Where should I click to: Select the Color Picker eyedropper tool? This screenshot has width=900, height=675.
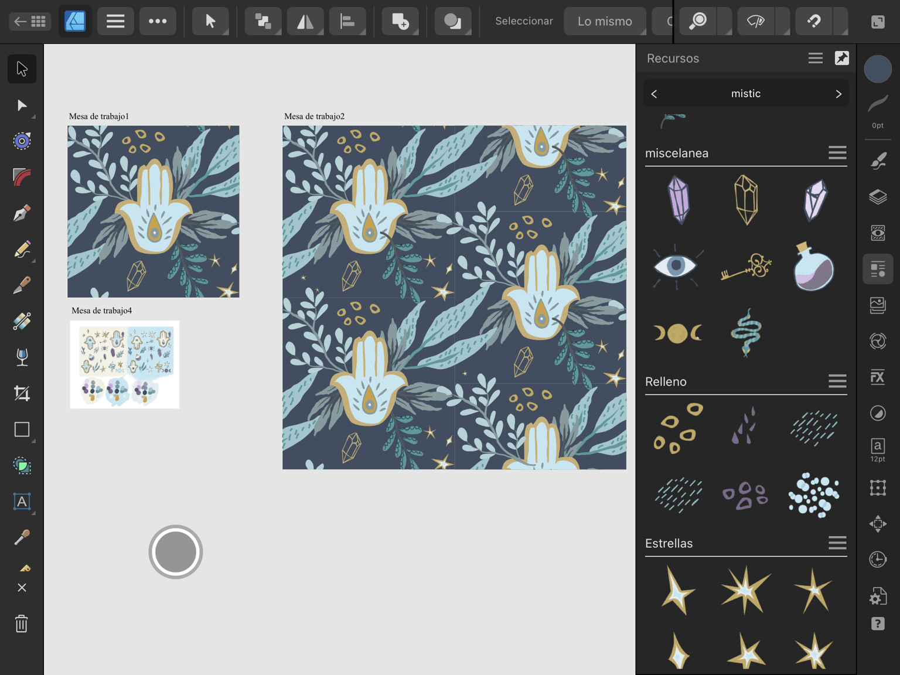coord(22,537)
